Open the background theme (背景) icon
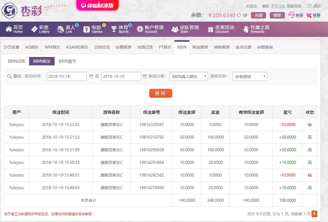This screenshot has height=222, width=328. pos(313,15)
